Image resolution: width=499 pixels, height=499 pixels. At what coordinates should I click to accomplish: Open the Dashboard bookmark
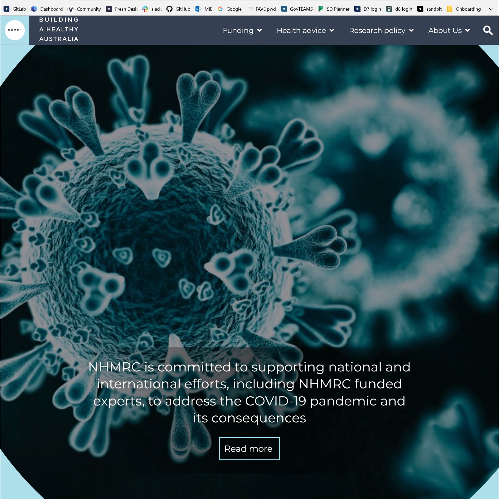pos(47,9)
